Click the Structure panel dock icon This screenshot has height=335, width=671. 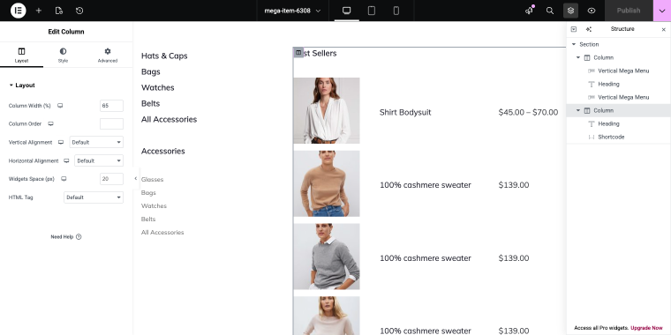click(x=574, y=29)
